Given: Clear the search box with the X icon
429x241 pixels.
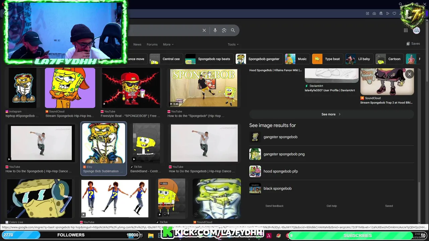Looking at the screenshot, I should point(204,30).
